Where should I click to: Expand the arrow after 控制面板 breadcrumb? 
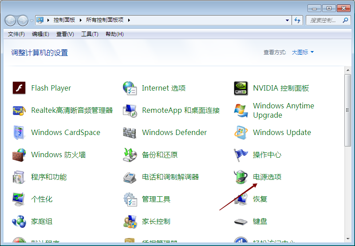pos(81,20)
